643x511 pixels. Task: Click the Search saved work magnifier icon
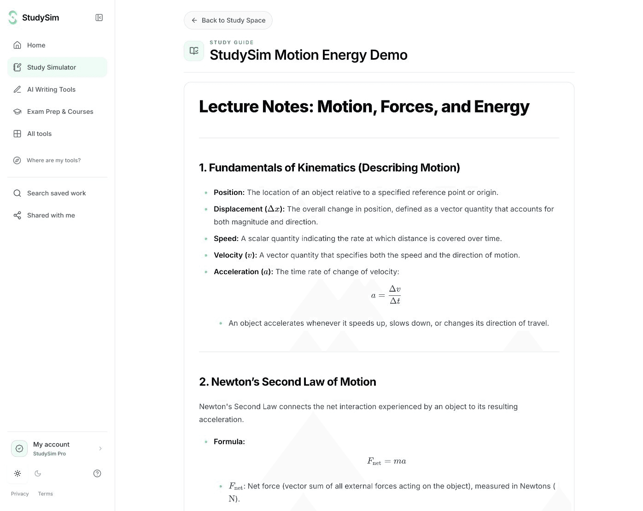18,193
